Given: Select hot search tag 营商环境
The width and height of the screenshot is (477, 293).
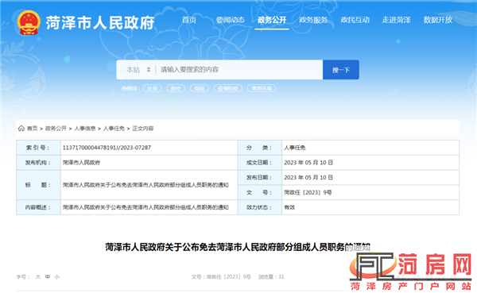Looking at the screenshot, I should 262,88.
